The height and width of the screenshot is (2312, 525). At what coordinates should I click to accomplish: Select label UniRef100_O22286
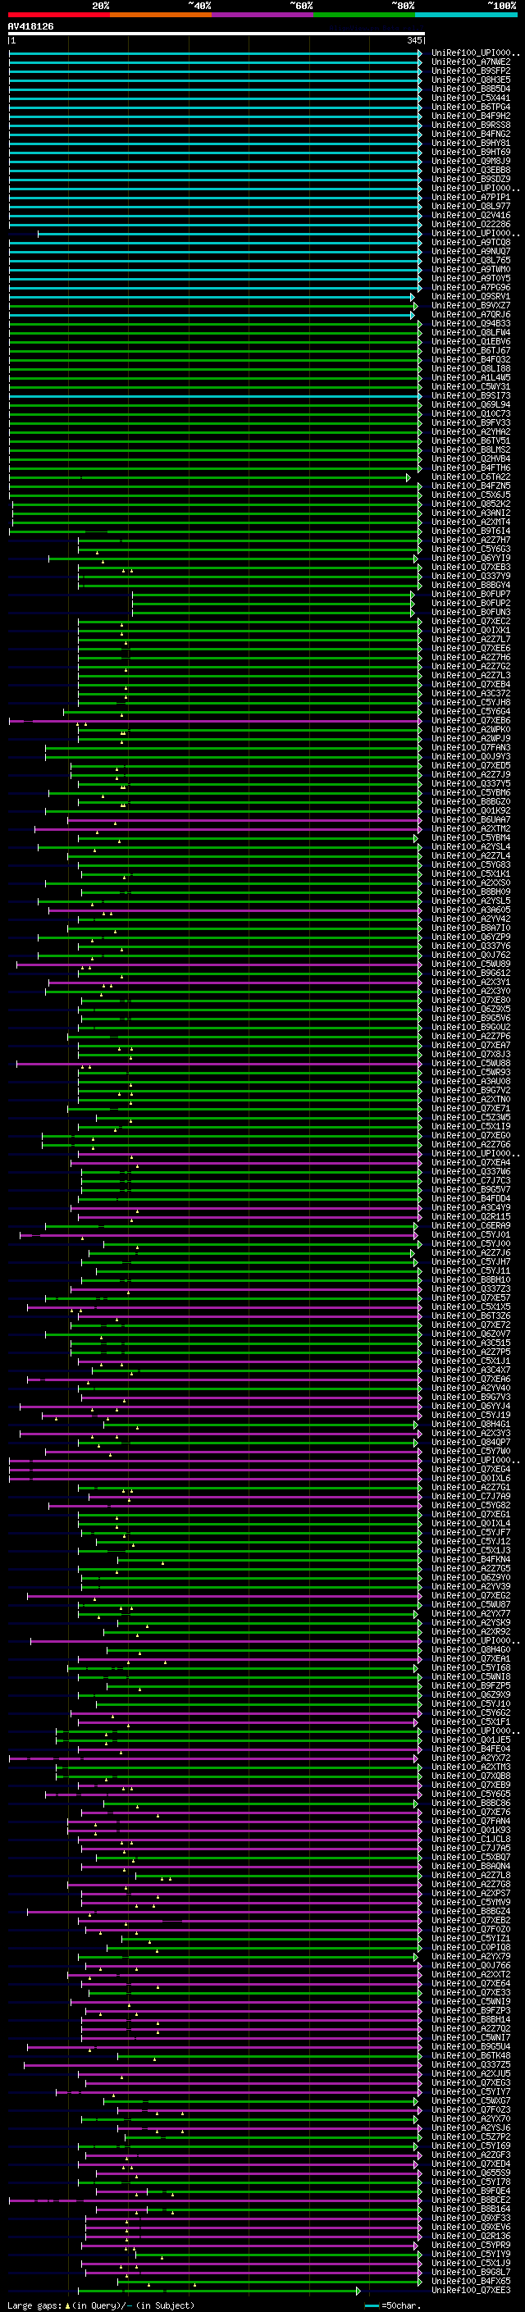pyautogui.click(x=471, y=225)
